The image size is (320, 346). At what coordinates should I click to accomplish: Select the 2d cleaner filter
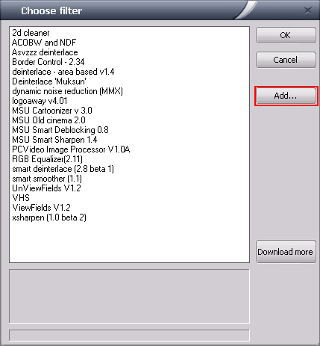tap(31, 33)
